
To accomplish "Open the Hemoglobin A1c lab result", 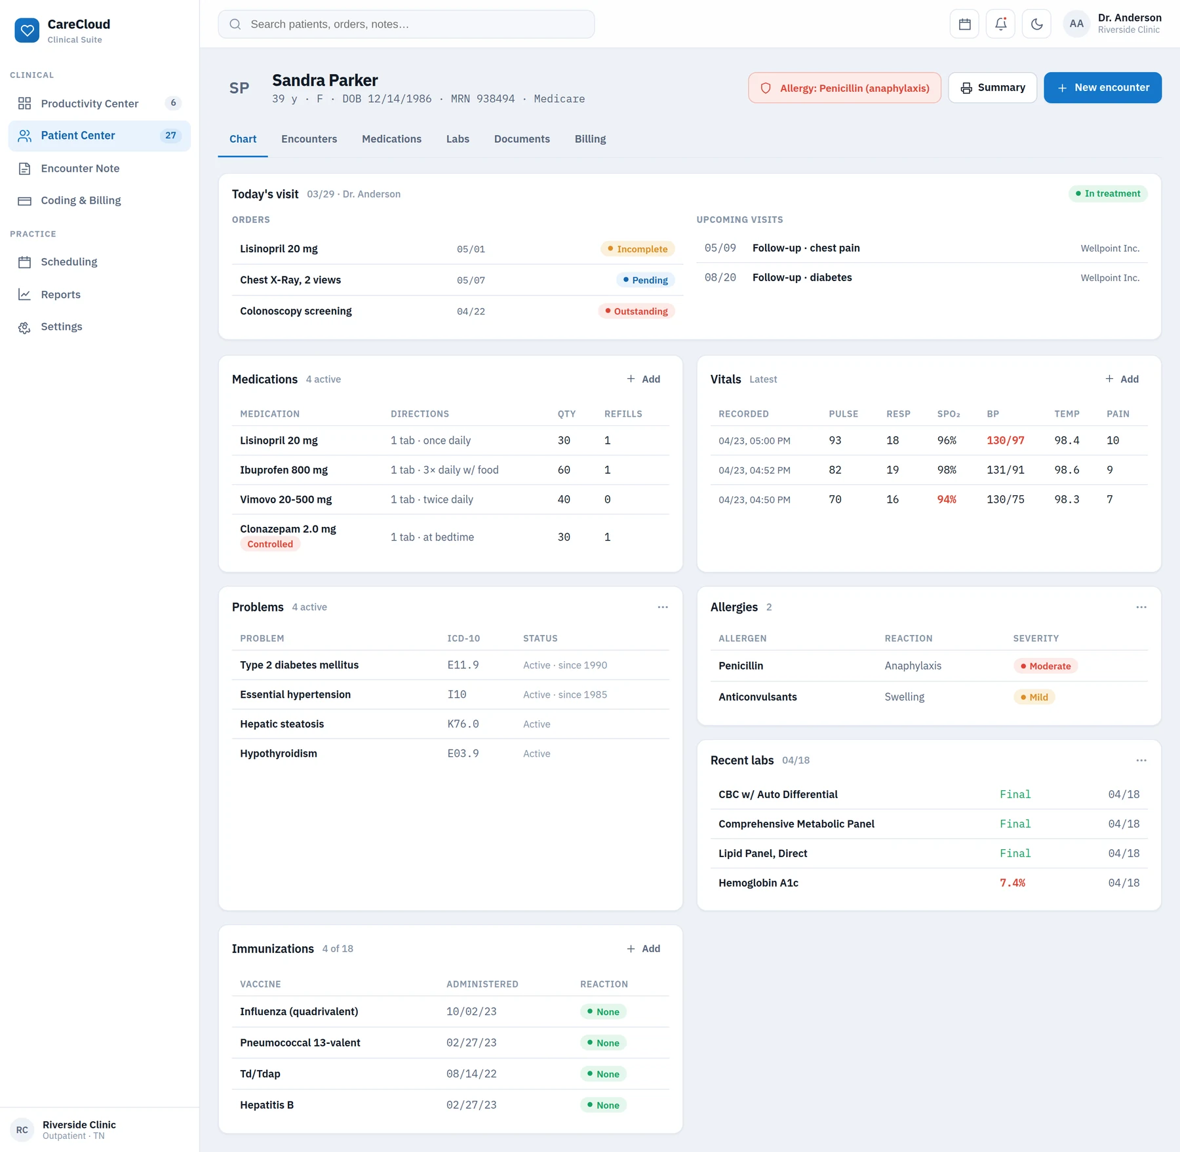I will 929,883.
